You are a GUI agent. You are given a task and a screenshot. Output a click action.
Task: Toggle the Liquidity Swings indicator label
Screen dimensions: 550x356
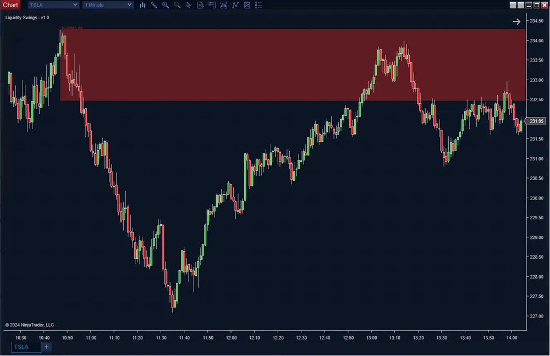coord(28,17)
